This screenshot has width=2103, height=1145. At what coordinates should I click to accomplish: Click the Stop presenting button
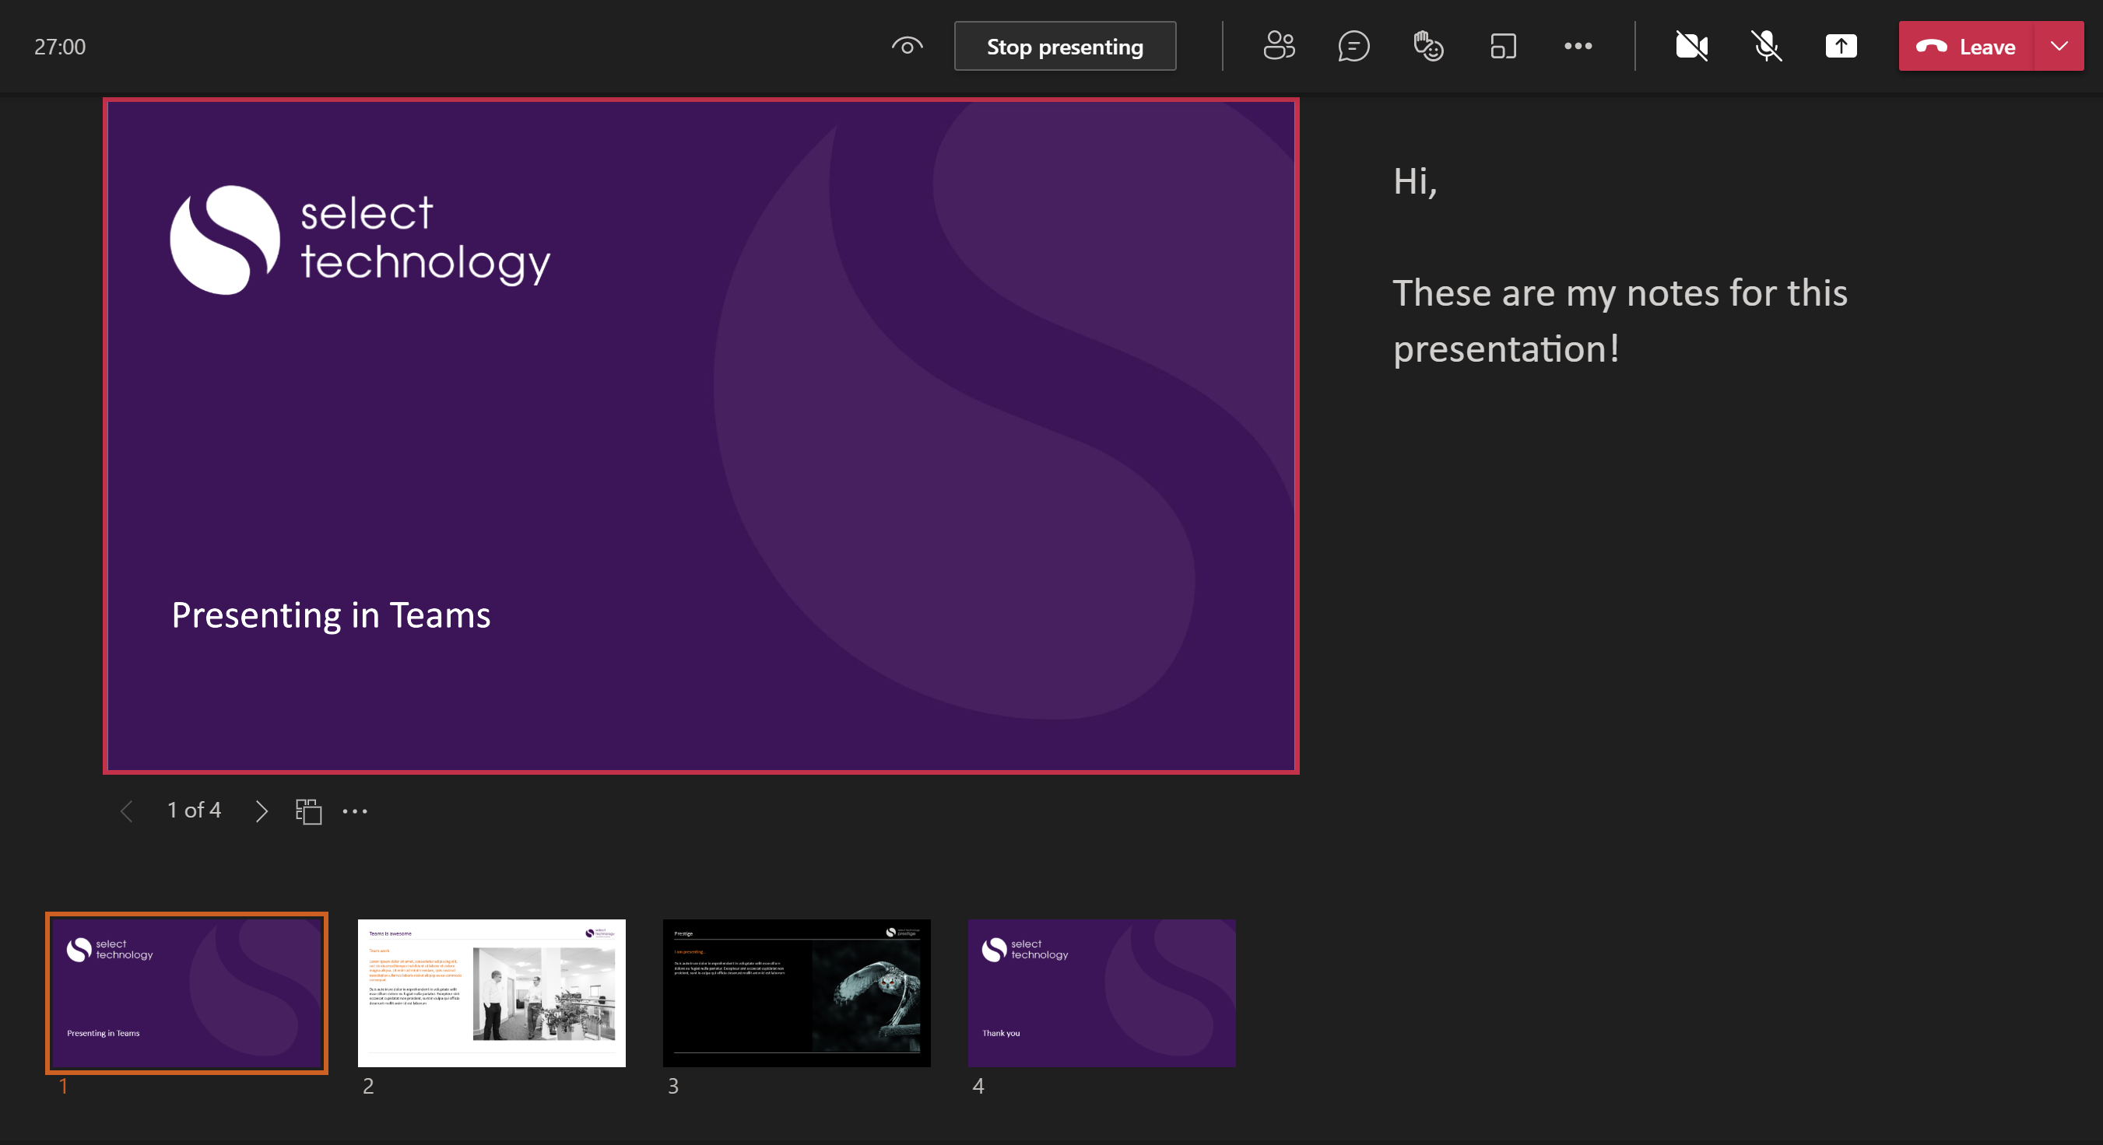(x=1065, y=47)
